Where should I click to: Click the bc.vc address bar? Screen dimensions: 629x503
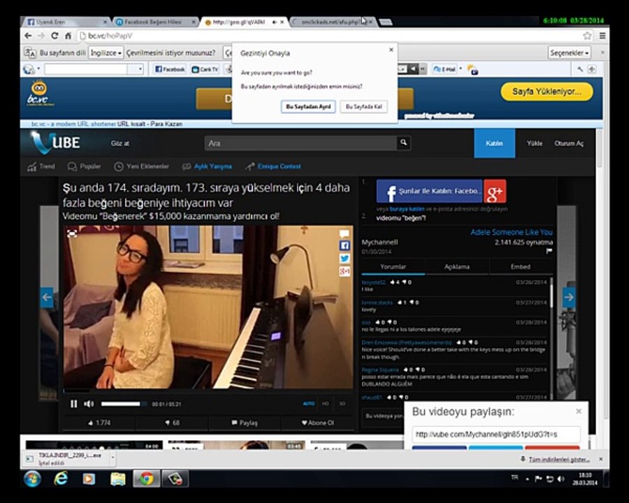coord(329,36)
